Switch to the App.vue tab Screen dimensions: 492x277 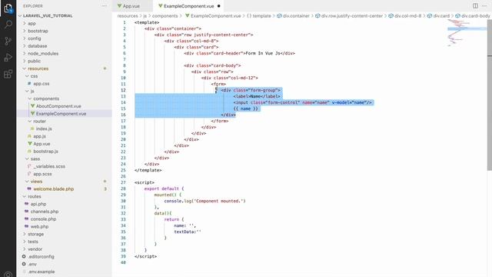click(131, 6)
